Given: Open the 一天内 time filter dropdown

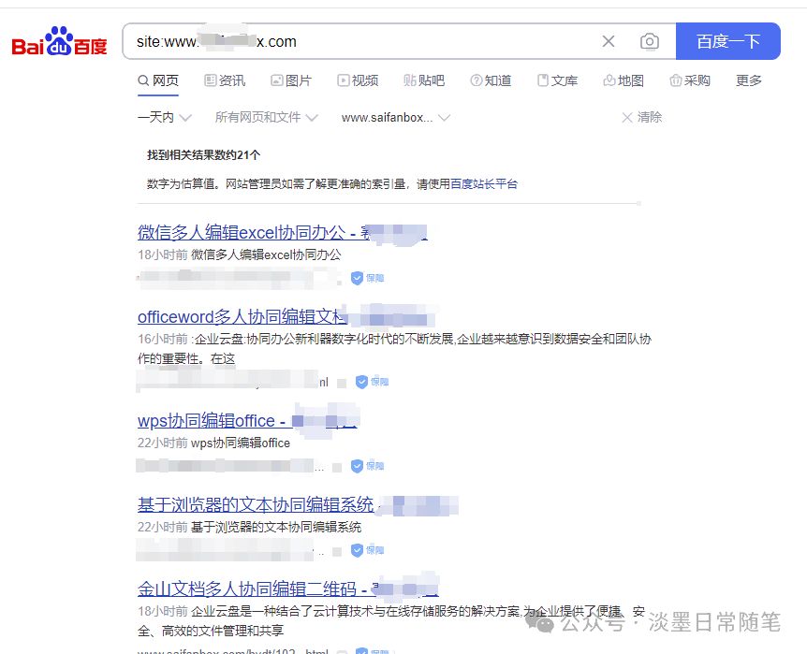Looking at the screenshot, I should [x=165, y=117].
